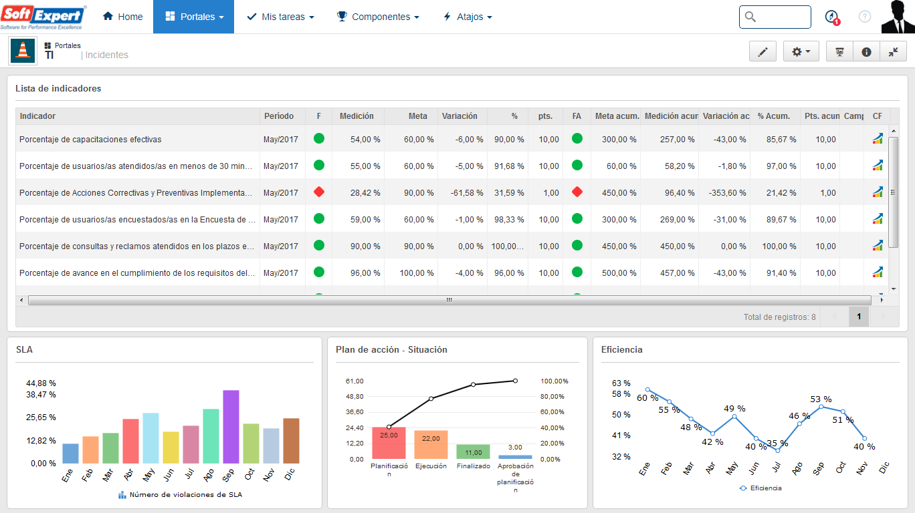Image resolution: width=915 pixels, height=513 pixels.
Task: Click the search input field
Action: [x=775, y=17]
